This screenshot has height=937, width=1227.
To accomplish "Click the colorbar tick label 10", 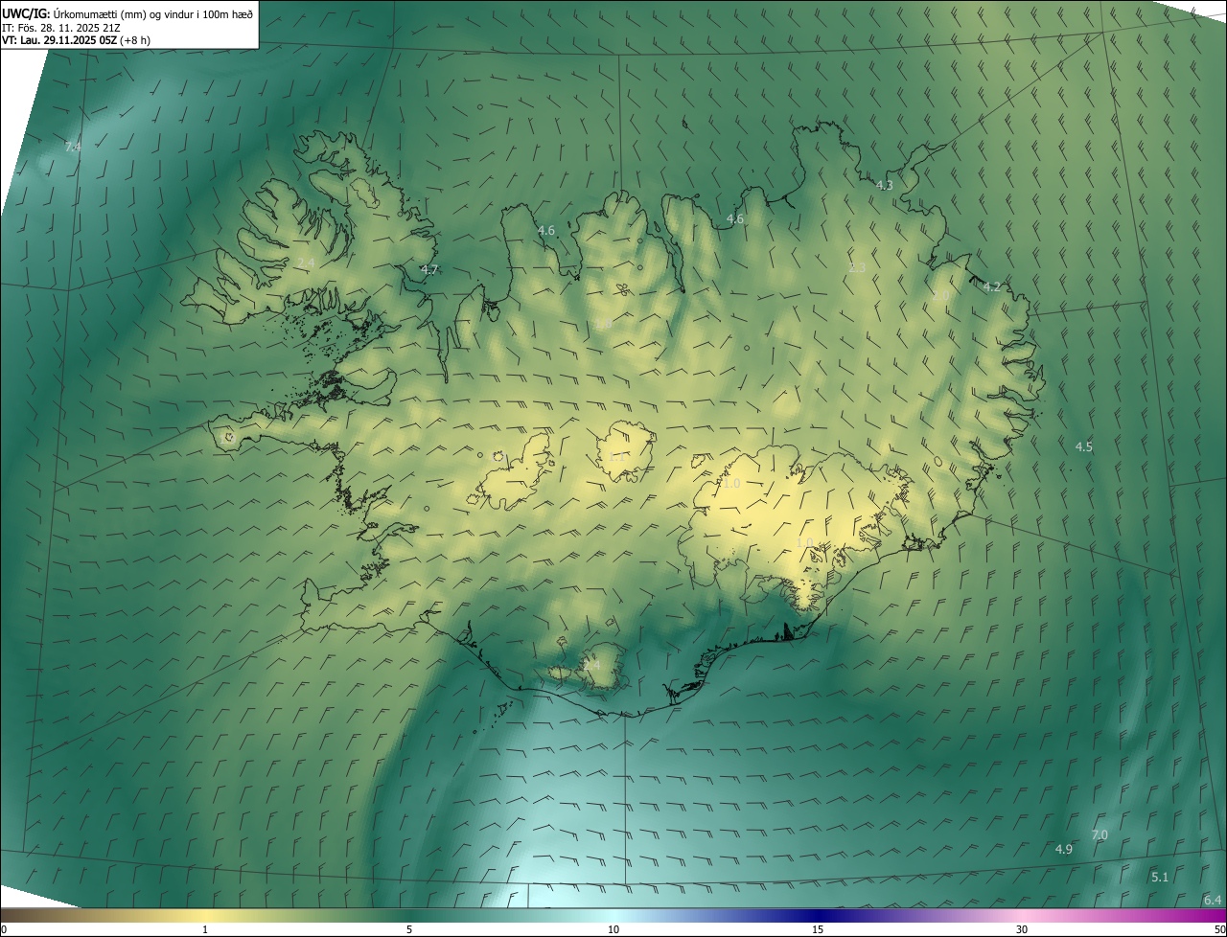I will click(613, 929).
